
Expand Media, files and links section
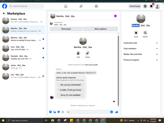pyautogui.click(x=141, y=54)
